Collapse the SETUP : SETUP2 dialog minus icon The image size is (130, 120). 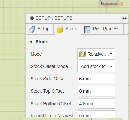[32, 18]
